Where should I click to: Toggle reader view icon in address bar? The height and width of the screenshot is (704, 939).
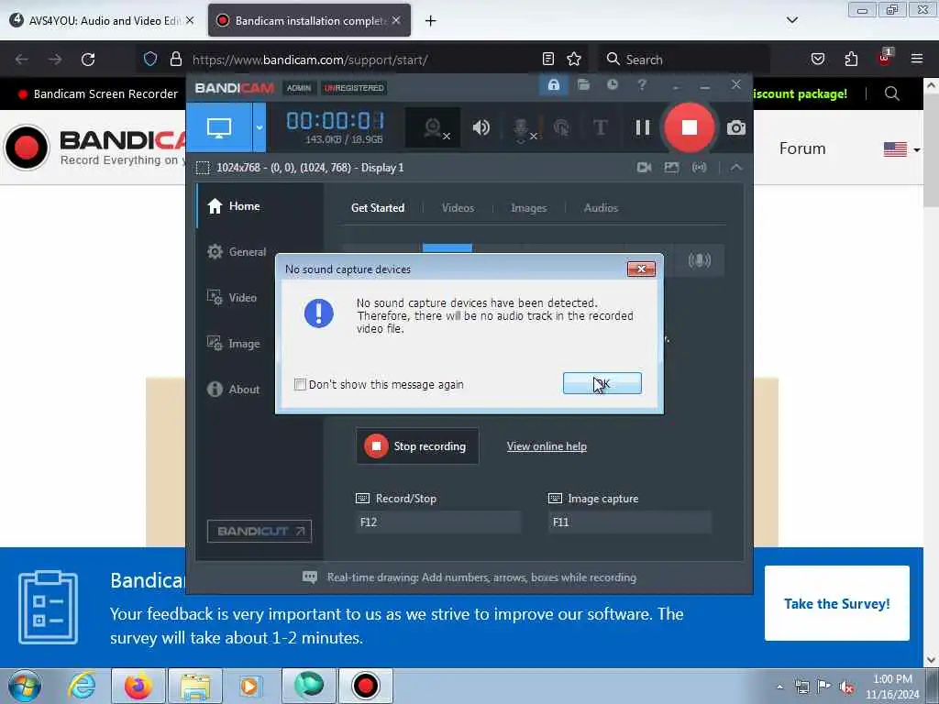click(x=548, y=59)
